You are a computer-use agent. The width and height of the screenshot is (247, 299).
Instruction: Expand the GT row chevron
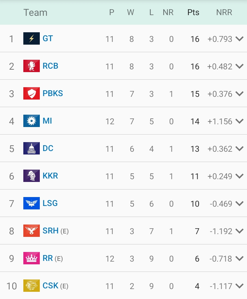(239, 39)
